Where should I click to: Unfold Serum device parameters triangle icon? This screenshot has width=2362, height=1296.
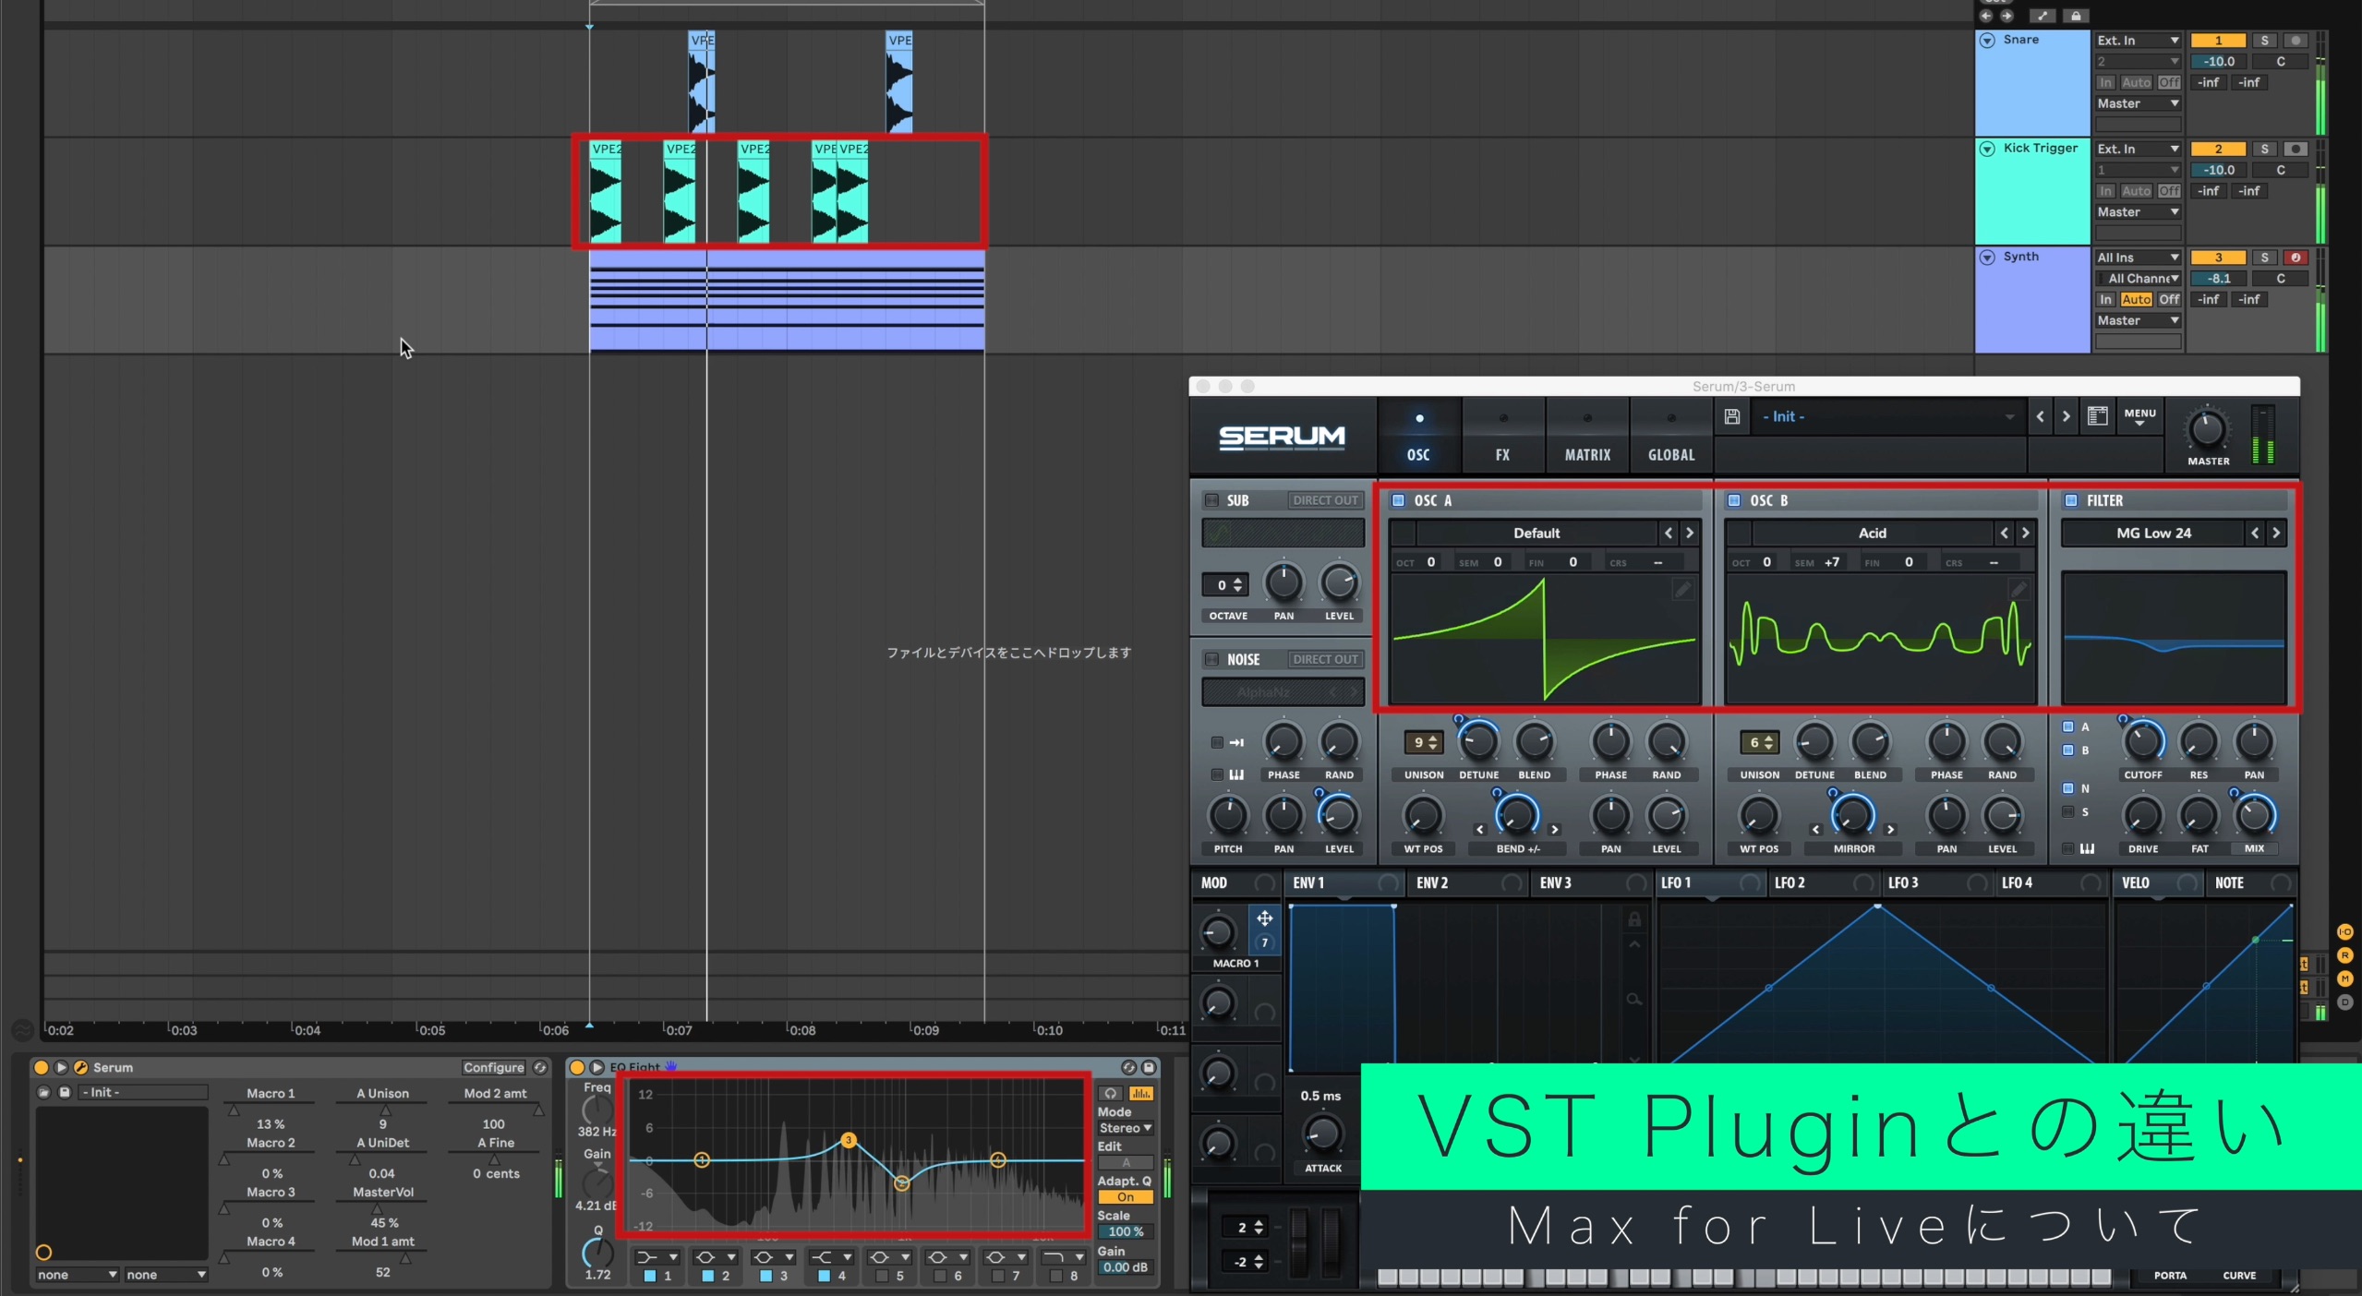61,1067
